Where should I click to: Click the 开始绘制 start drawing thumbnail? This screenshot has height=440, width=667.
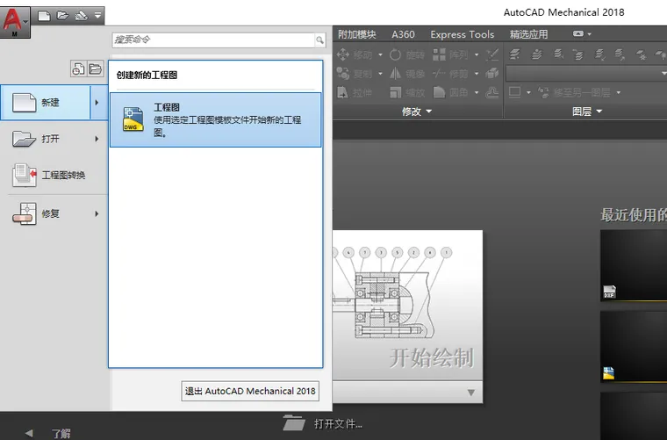[x=407, y=306]
